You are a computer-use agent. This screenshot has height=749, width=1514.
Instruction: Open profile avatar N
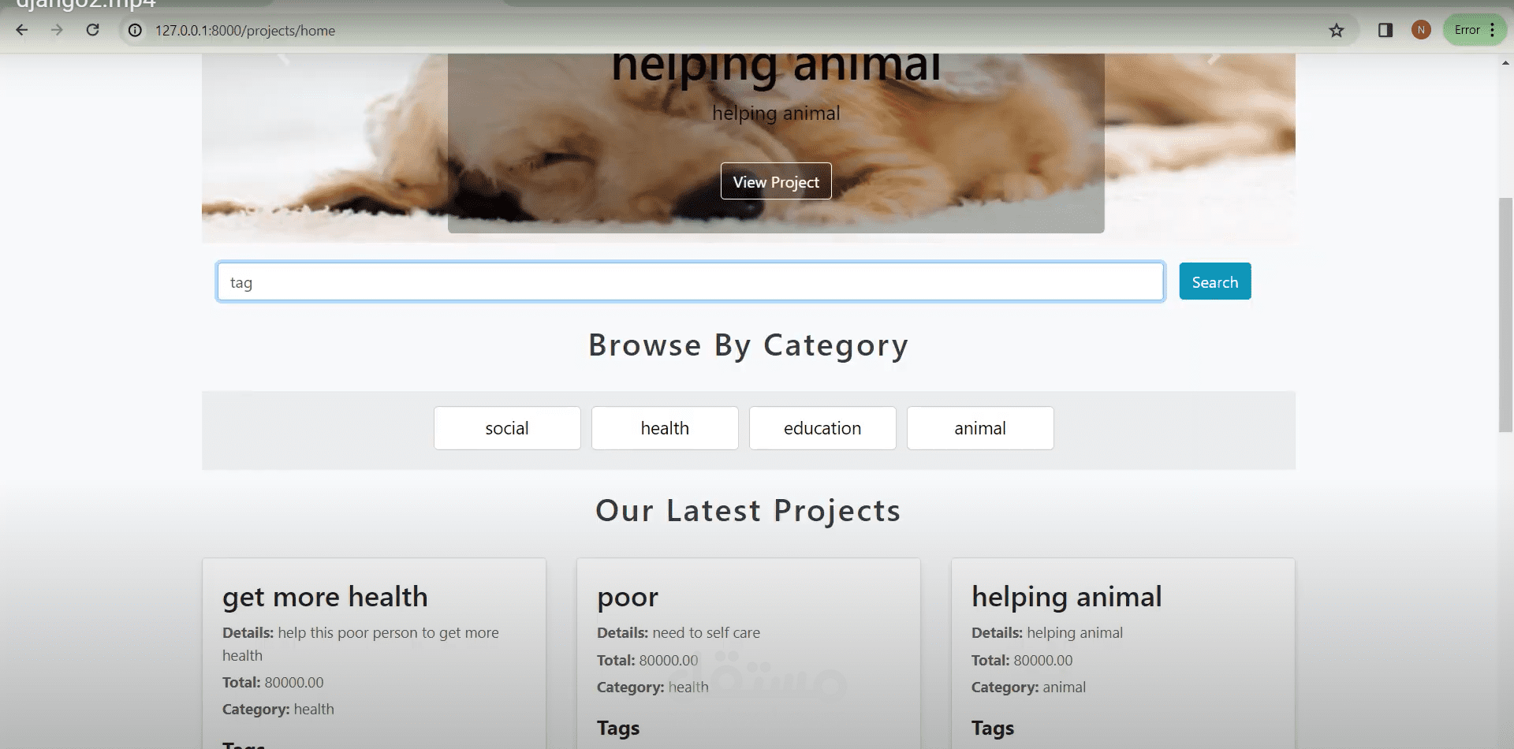coord(1421,30)
